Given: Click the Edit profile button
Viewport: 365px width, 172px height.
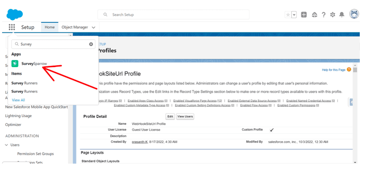Looking at the screenshot, I should tap(170, 116).
